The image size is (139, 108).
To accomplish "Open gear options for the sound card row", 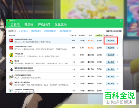I will pos(118,84).
